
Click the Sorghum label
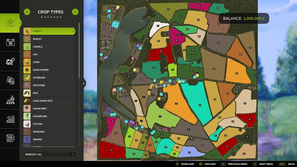point(39,132)
